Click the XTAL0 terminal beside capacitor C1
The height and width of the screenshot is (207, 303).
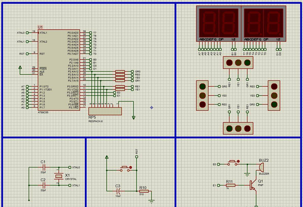pos(70,167)
